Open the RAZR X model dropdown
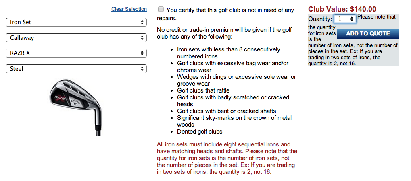 coord(76,53)
